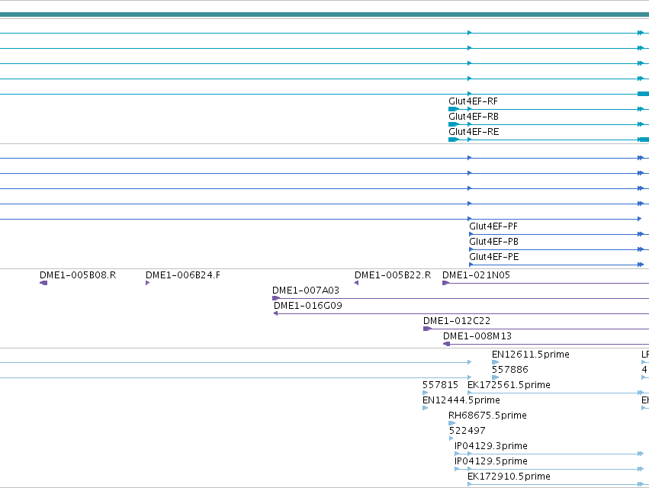
Task: Click the Glut4EF-PF protein start arrow
Action: (x=471, y=234)
